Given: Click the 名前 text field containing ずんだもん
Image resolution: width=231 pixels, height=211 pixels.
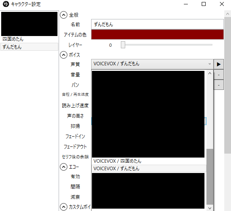Looking at the screenshot, I should point(157,24).
